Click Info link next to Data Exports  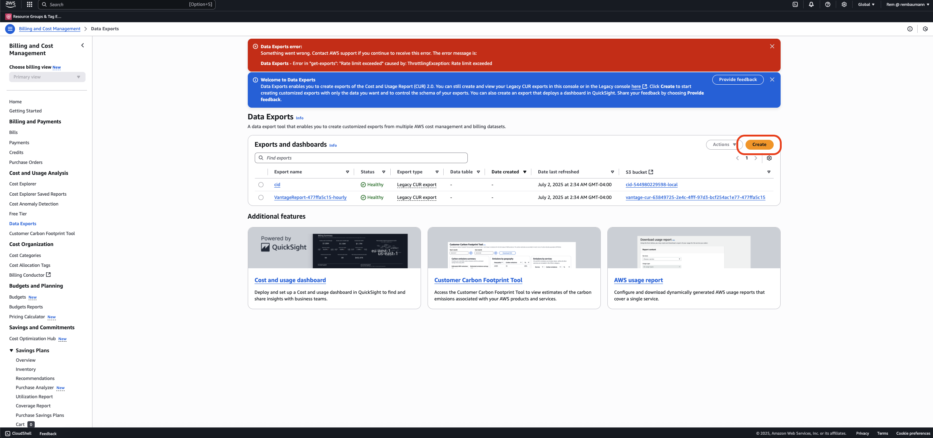tap(300, 118)
